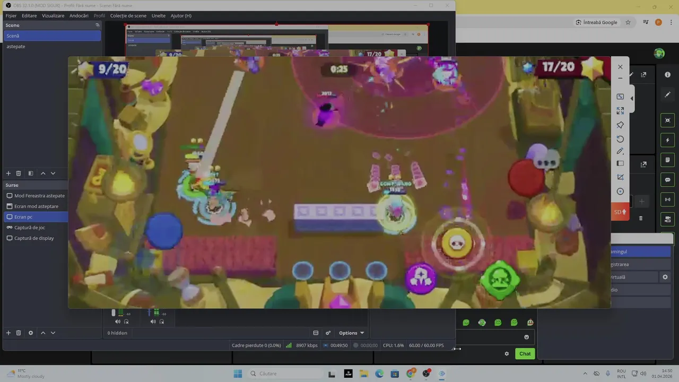679x382 pixels.
Task: Add a new scene with plus icon
Action: click(x=8, y=173)
